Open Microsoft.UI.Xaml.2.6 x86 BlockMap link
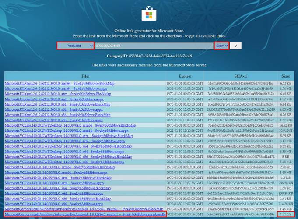 [58, 115]
